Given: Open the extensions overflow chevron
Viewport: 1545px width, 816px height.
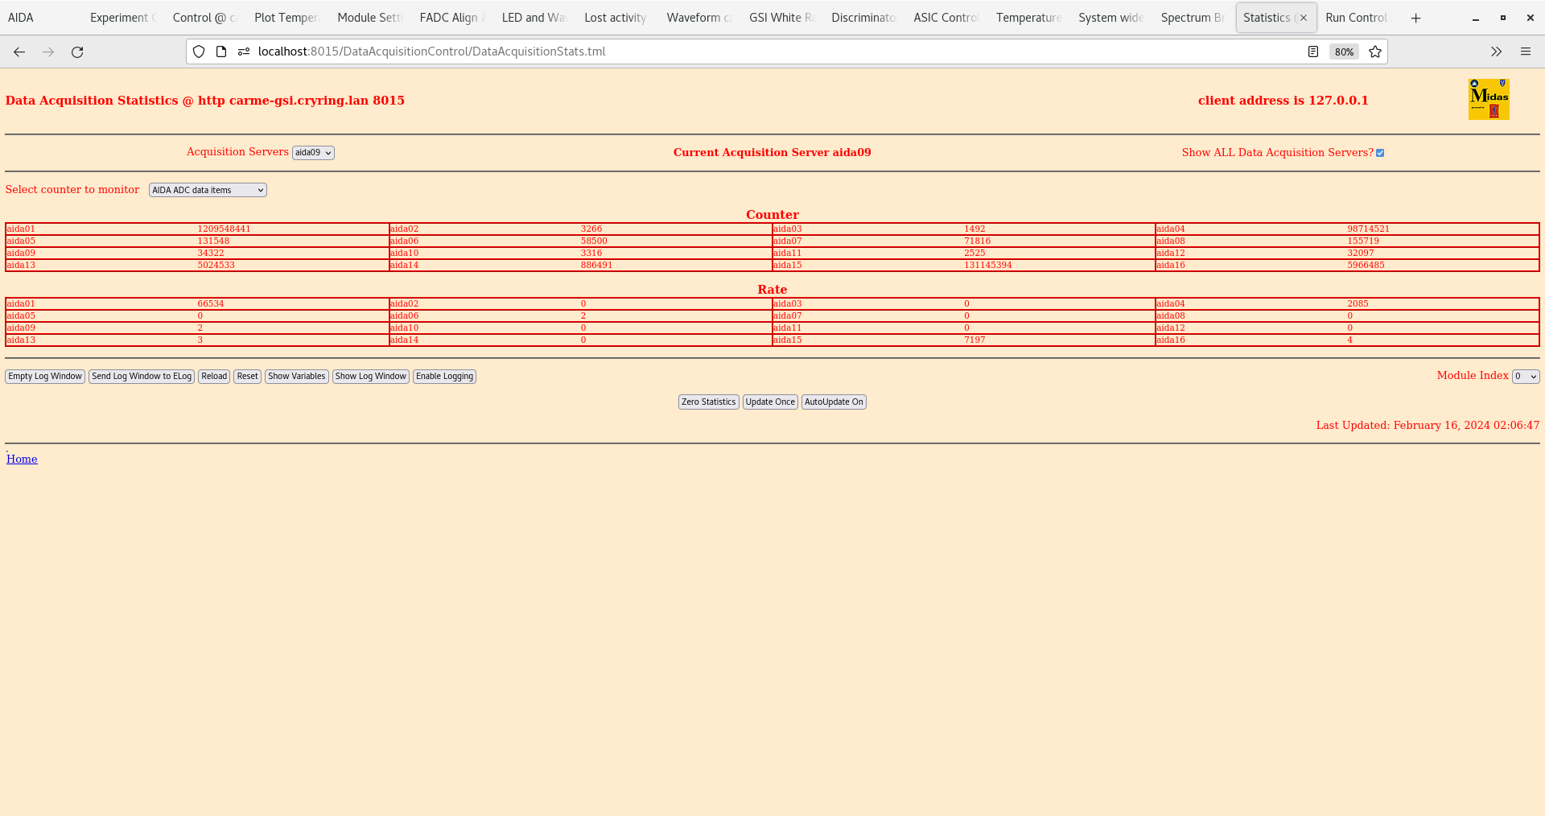Looking at the screenshot, I should point(1496,52).
